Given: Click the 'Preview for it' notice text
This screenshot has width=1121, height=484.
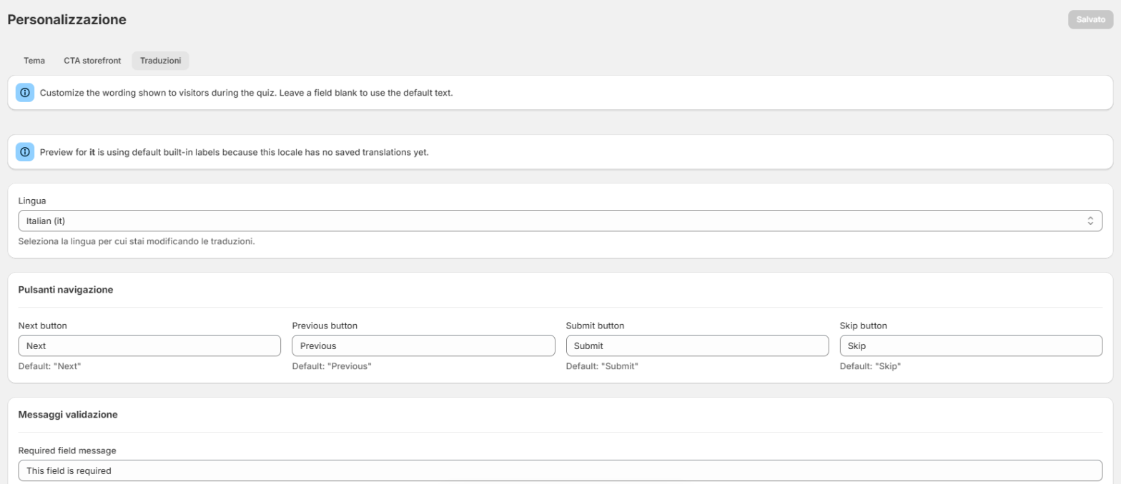Looking at the screenshot, I should [234, 152].
